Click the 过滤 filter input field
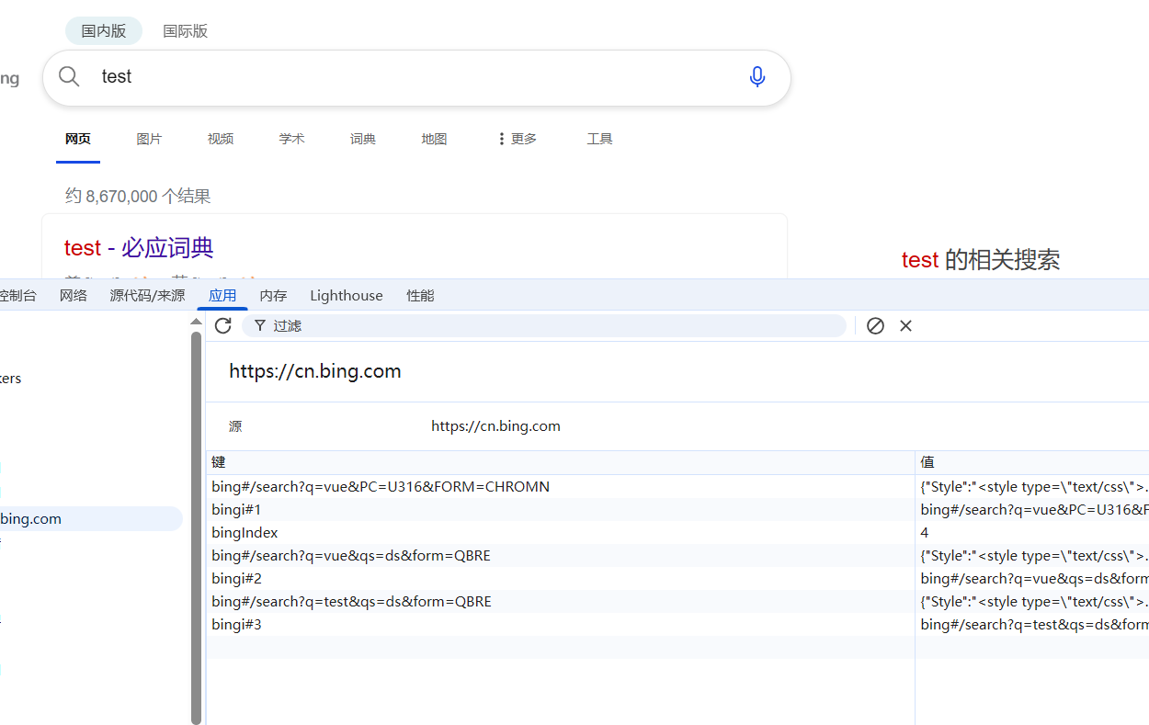The width and height of the screenshot is (1149, 725). pos(543,325)
